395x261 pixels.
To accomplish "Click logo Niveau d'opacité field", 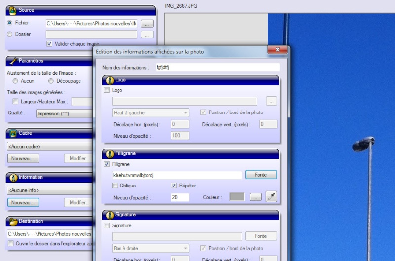I will pos(180,136).
